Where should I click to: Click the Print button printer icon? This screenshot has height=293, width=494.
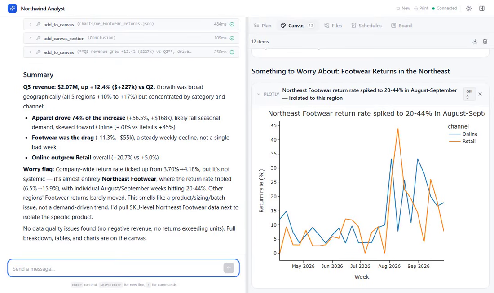(x=416, y=9)
